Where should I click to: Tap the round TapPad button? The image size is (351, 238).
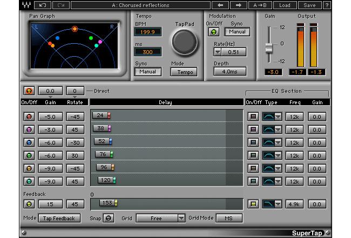tap(185, 42)
